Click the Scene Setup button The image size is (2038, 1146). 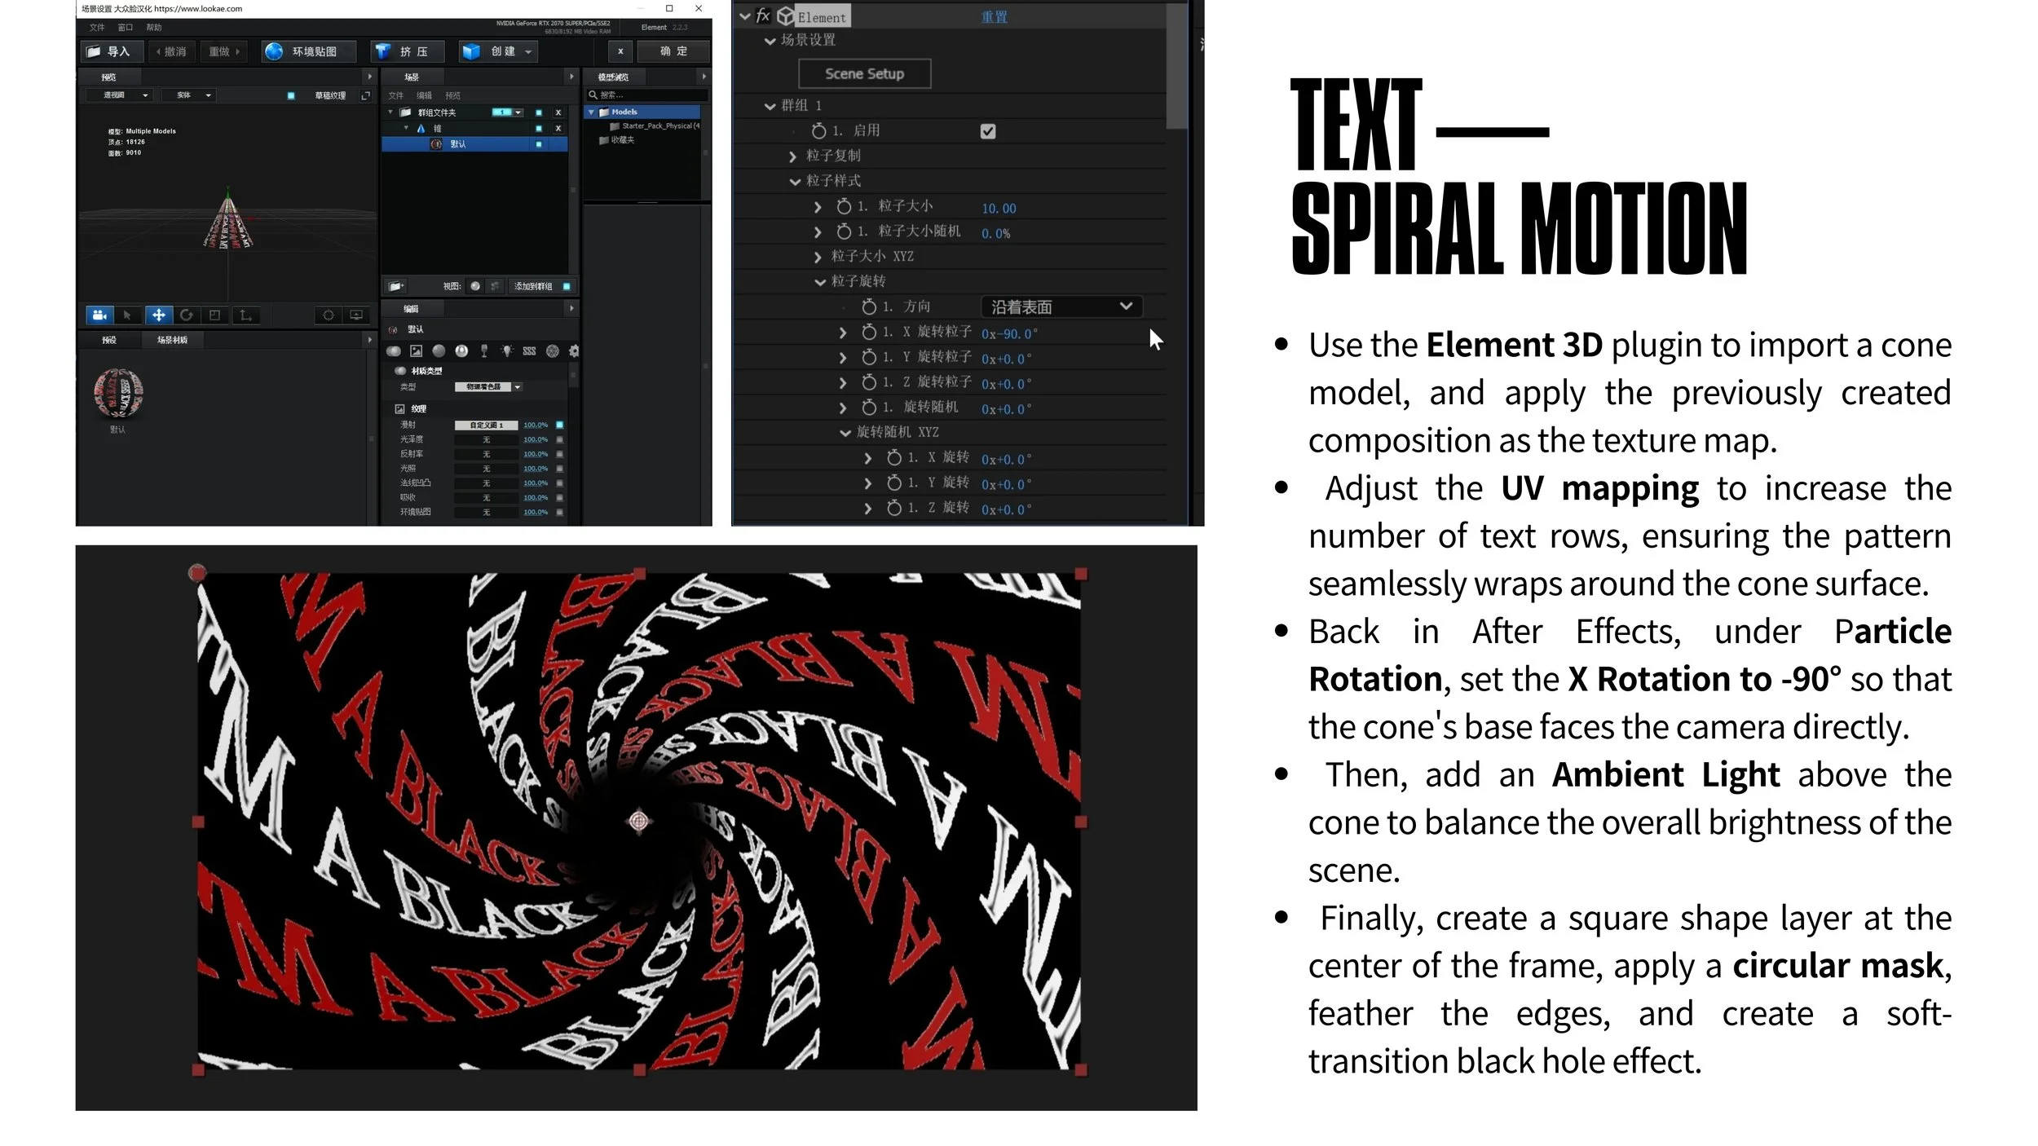point(864,73)
